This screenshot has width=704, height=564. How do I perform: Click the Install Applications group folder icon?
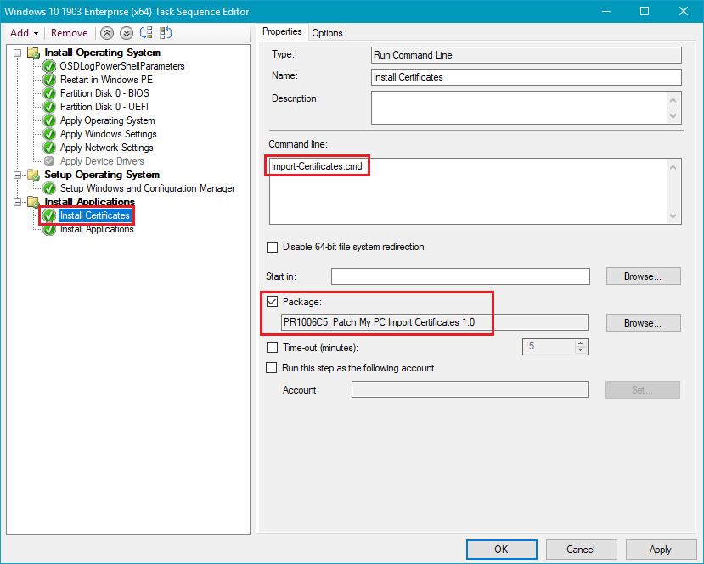[34, 202]
